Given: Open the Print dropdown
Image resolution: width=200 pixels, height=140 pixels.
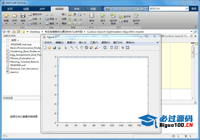Looking at the screenshot, I should click(40, 24).
